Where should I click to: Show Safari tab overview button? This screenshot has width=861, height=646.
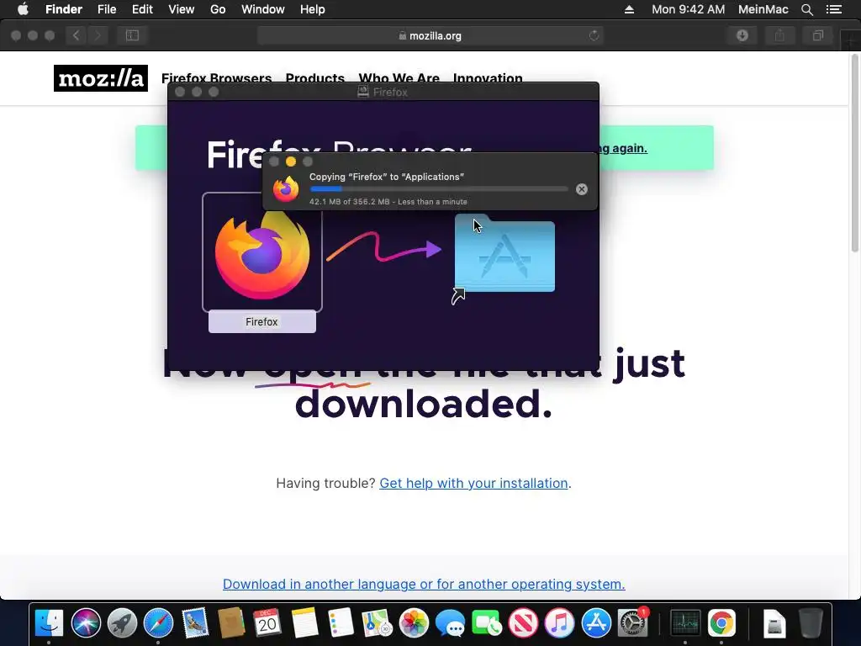(817, 35)
